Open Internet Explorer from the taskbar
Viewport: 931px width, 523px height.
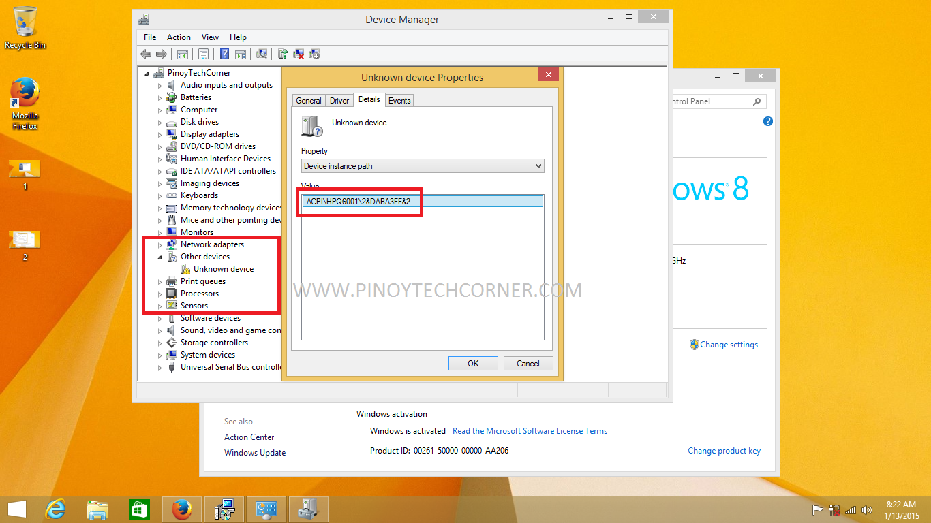coord(55,509)
